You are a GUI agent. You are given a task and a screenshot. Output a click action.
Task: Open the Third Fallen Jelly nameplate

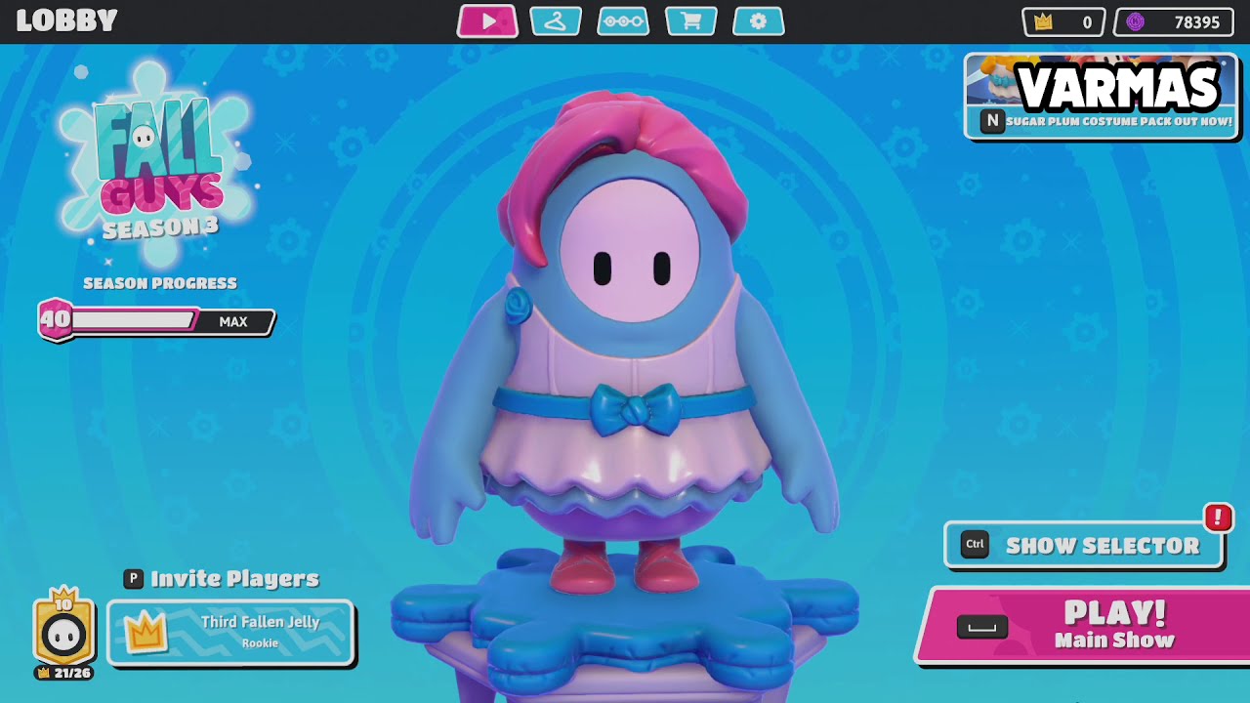[x=230, y=633]
